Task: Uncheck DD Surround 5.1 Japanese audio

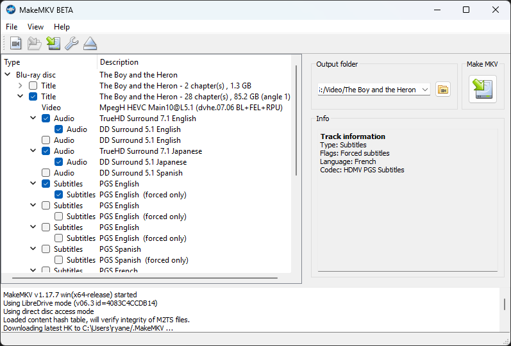Action: (58, 162)
